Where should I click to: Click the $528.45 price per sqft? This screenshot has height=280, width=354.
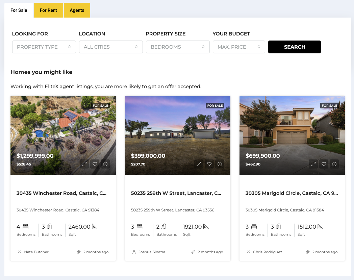click(x=24, y=164)
